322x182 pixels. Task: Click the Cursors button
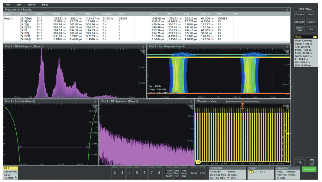(x=299, y=14)
